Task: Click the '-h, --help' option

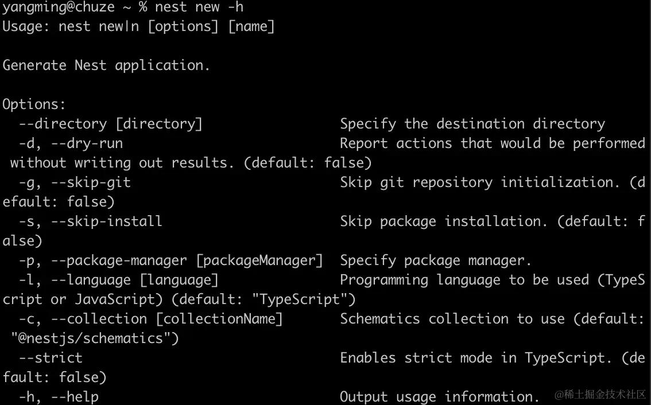Action: [x=59, y=397]
